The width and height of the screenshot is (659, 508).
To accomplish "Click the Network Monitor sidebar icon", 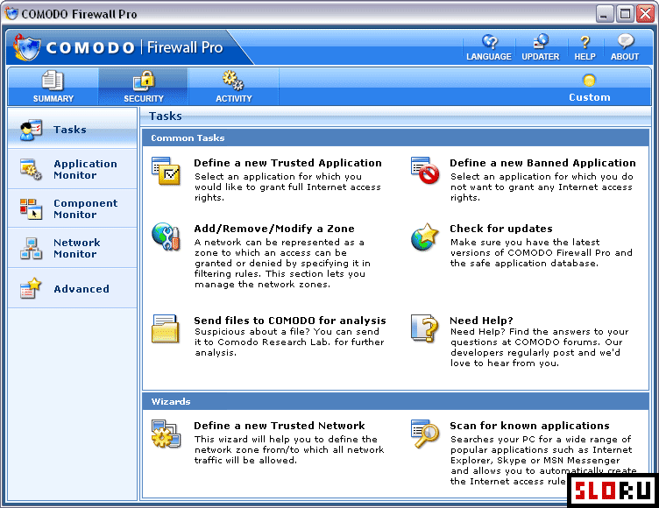I will [31, 249].
